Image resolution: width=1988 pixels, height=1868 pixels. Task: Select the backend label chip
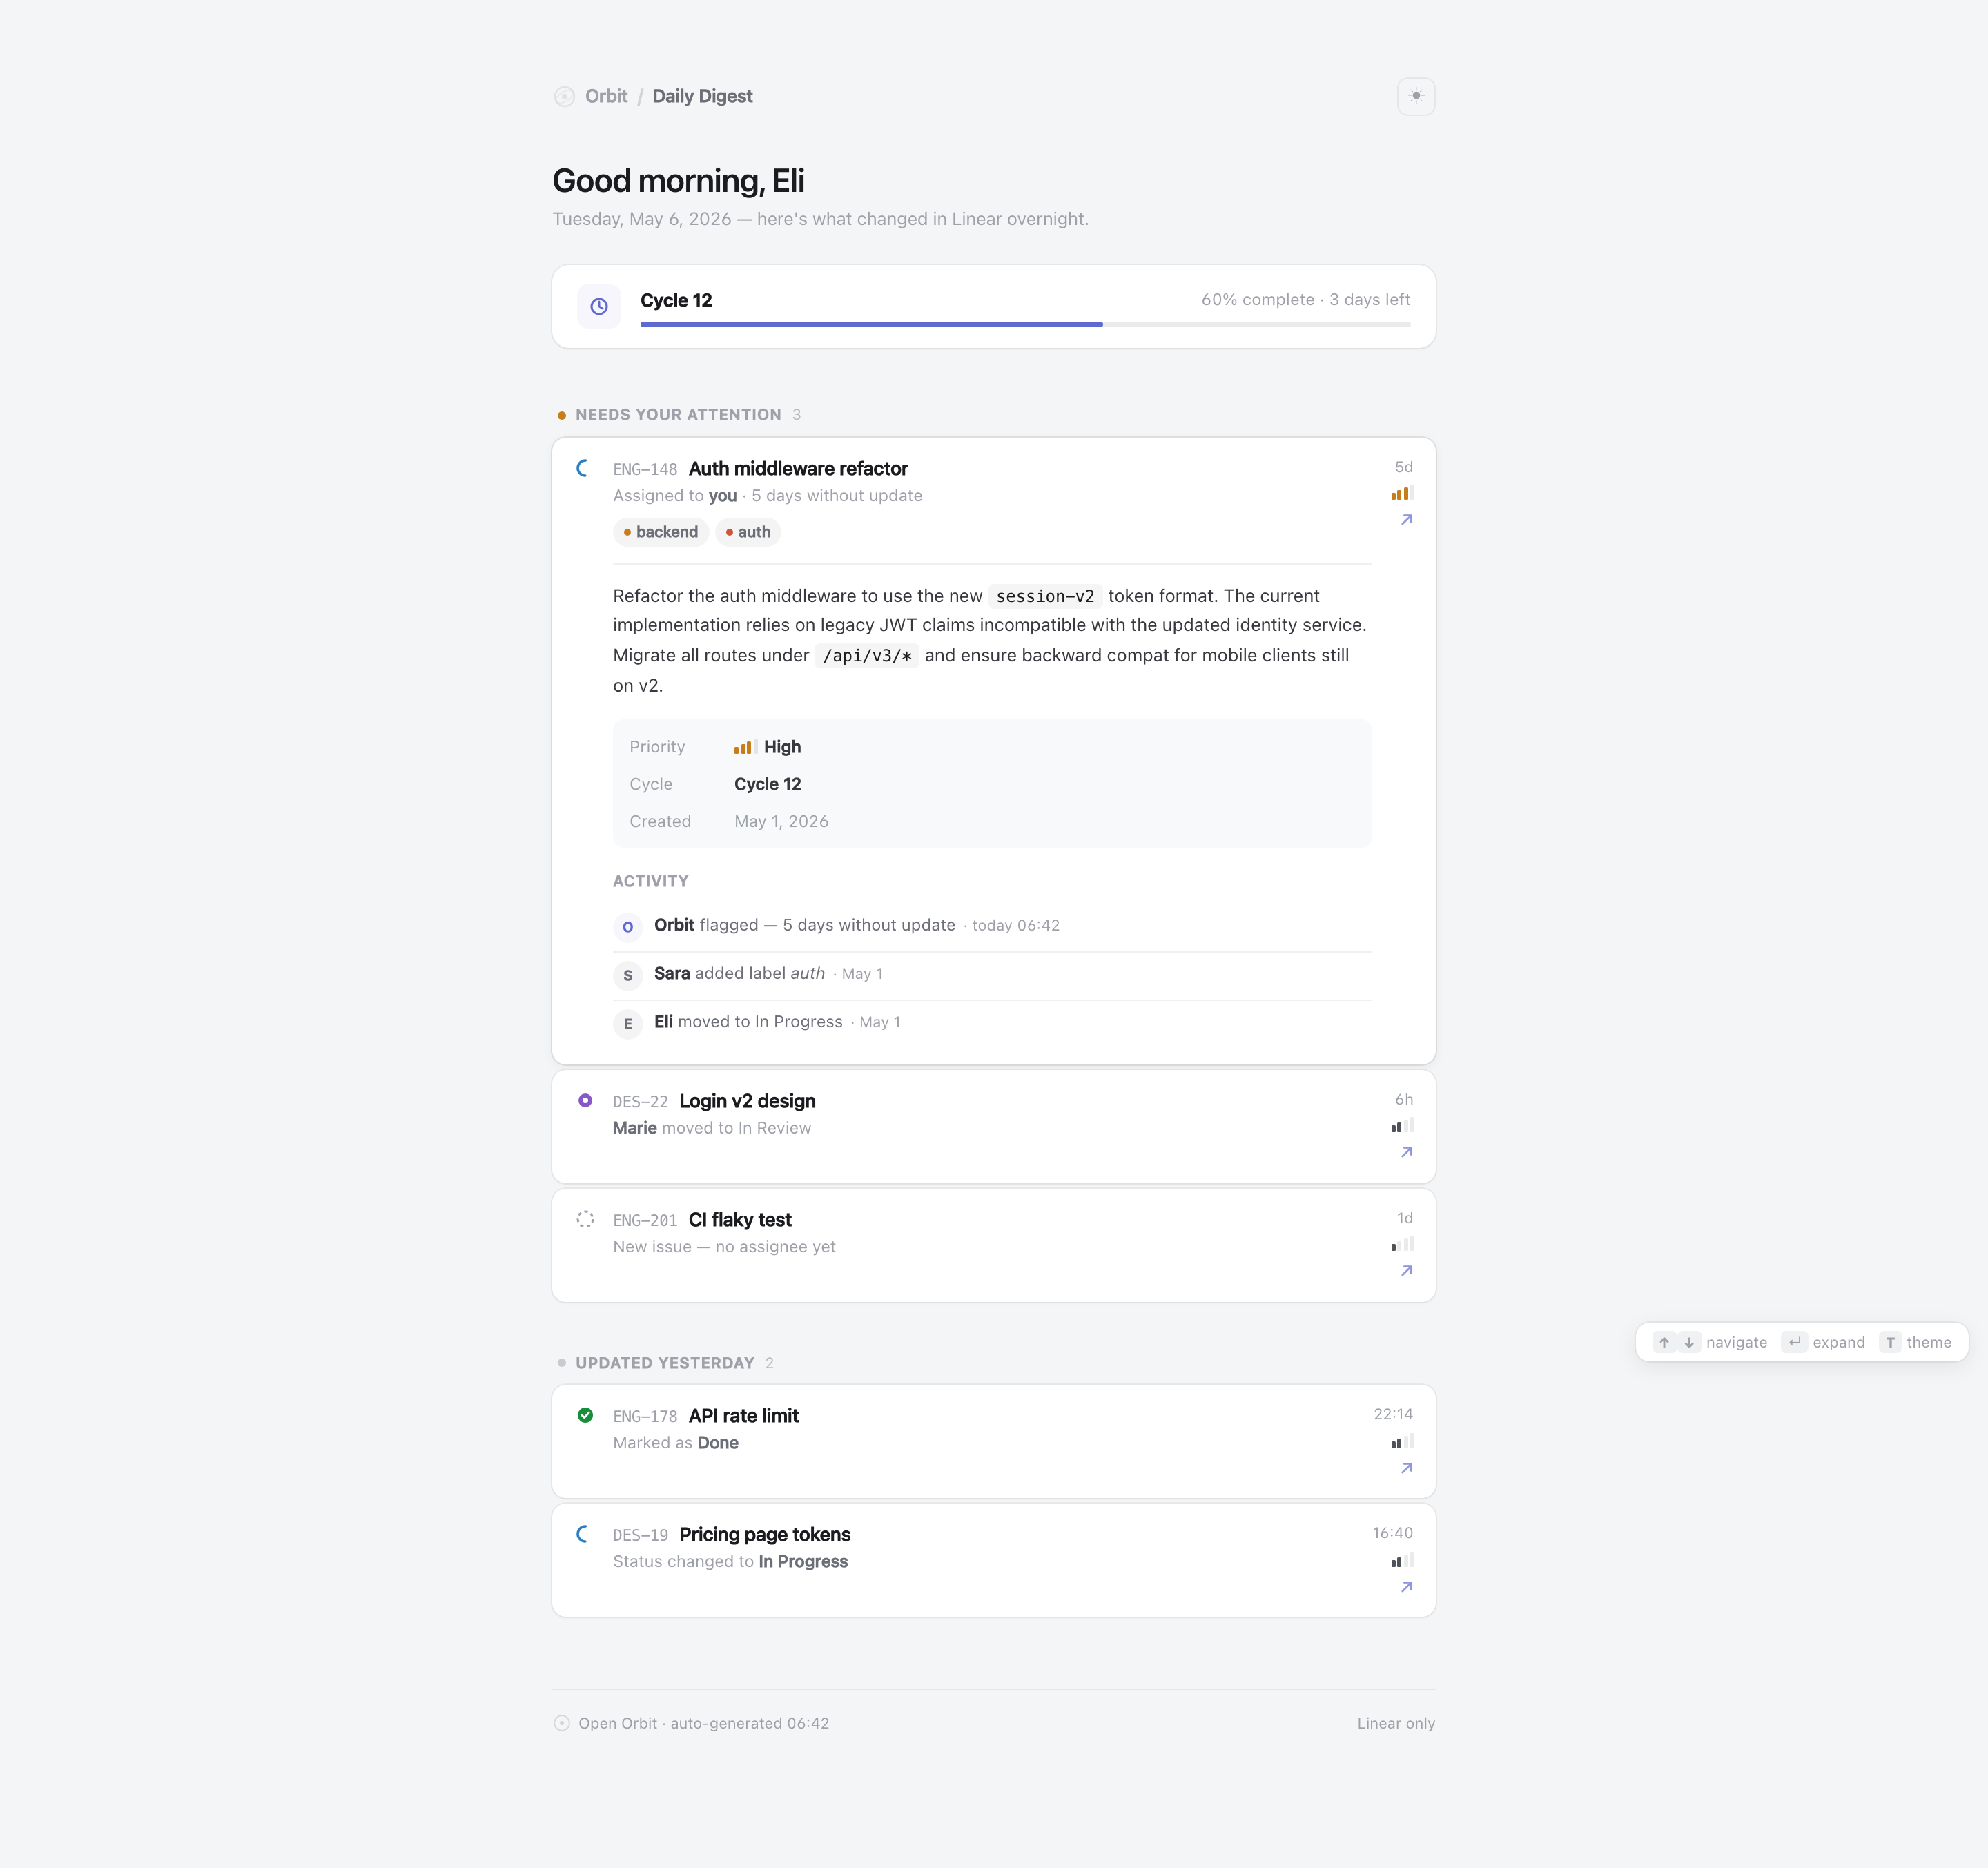tap(660, 532)
